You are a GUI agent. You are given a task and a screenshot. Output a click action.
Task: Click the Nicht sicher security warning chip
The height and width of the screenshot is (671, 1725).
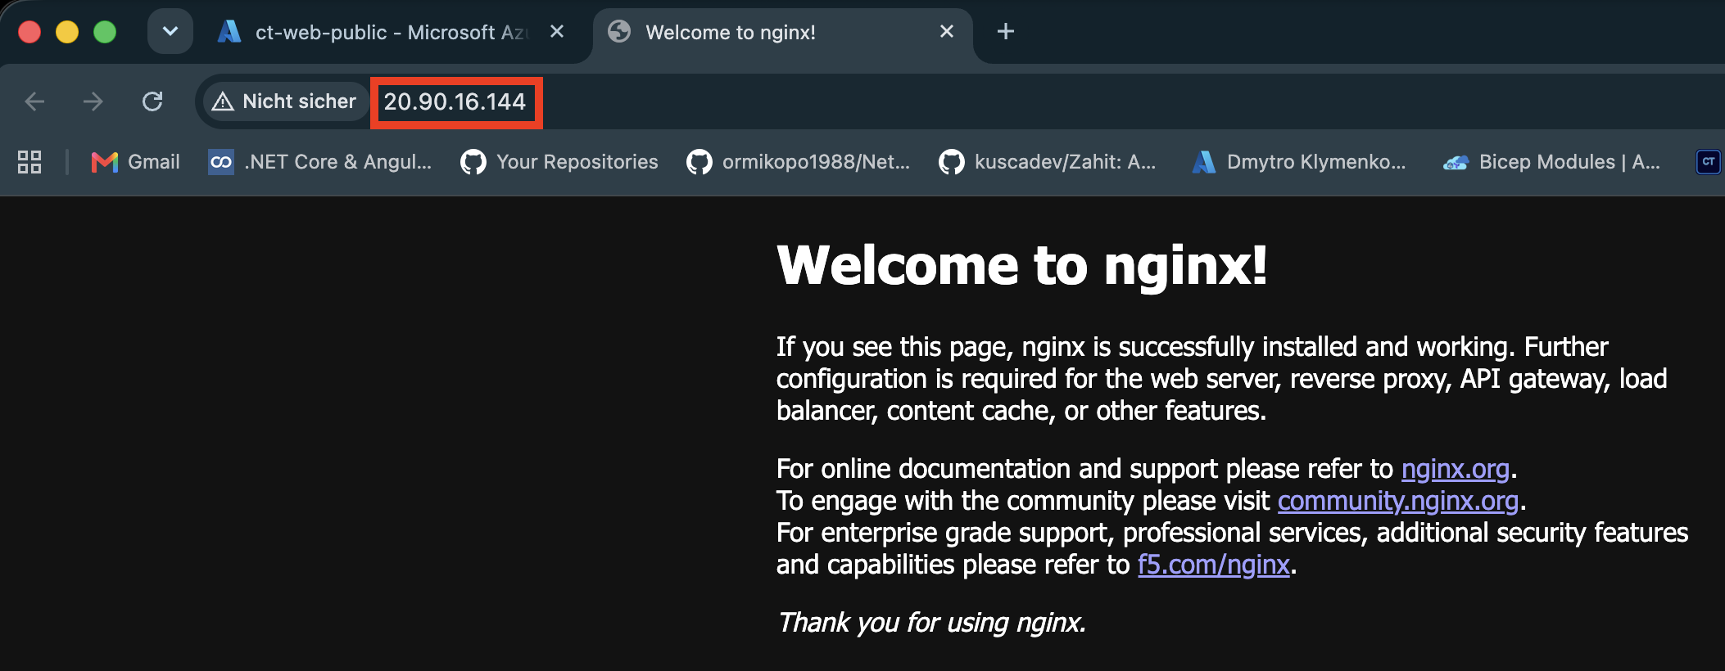(x=284, y=101)
